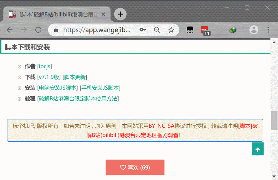This screenshot has width=278, height=180.
Task: Open the user profile avatar
Action: [254, 30]
